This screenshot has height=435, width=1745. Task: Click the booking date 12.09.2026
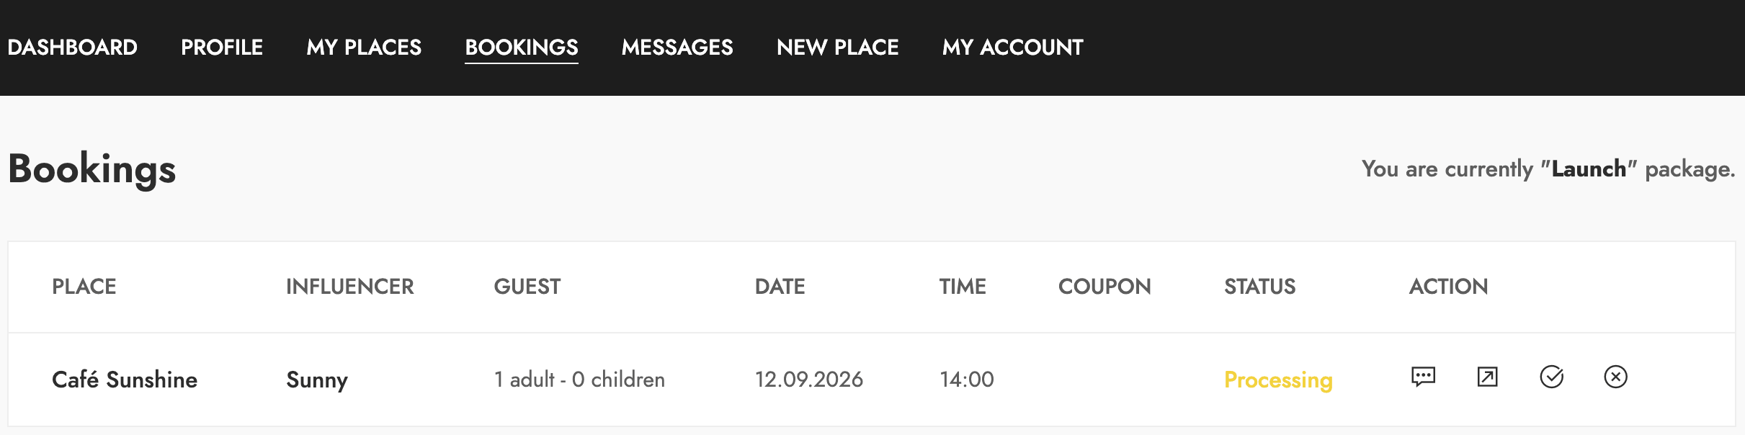[x=809, y=380]
